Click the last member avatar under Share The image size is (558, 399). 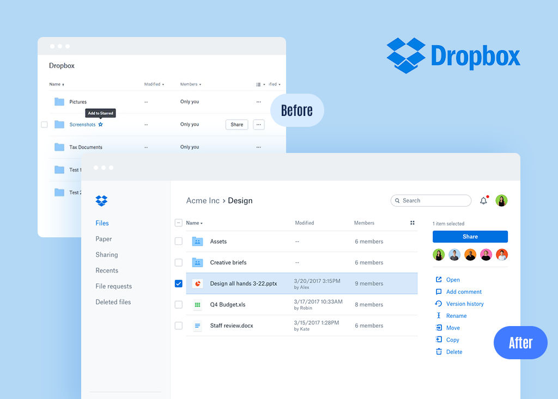click(502, 255)
